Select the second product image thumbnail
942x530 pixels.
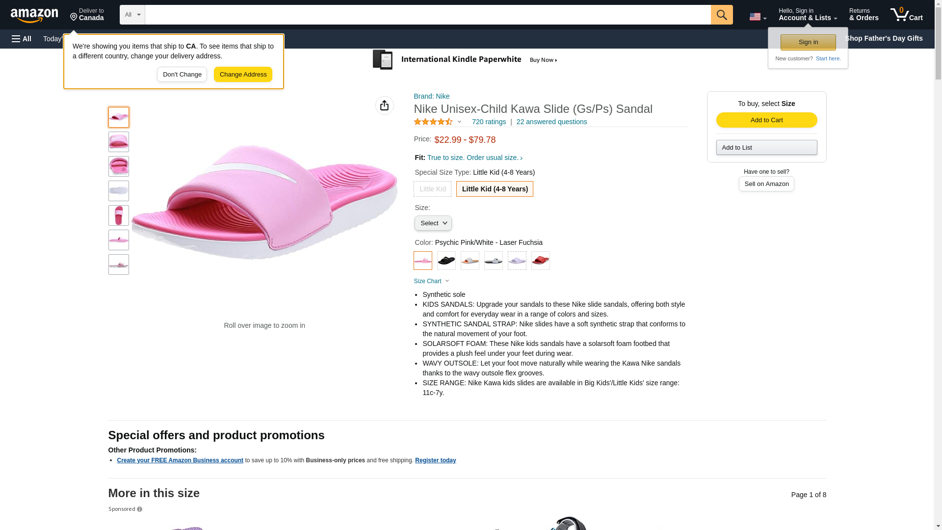click(119, 142)
